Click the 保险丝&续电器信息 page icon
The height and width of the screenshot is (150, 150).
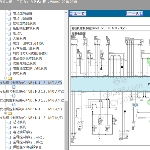pos(9,147)
